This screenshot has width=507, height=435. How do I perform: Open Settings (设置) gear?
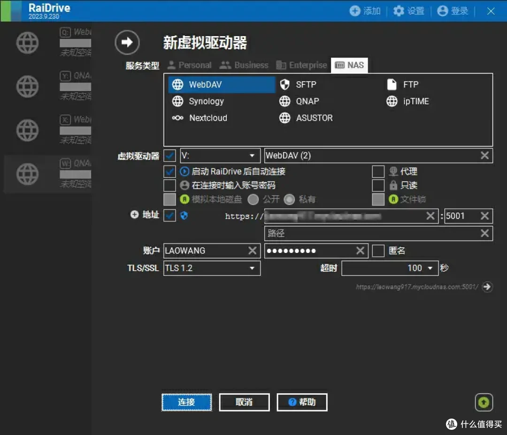[399, 11]
